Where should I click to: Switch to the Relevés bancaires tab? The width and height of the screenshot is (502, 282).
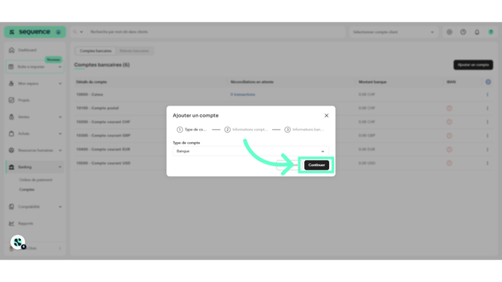pyautogui.click(x=134, y=51)
